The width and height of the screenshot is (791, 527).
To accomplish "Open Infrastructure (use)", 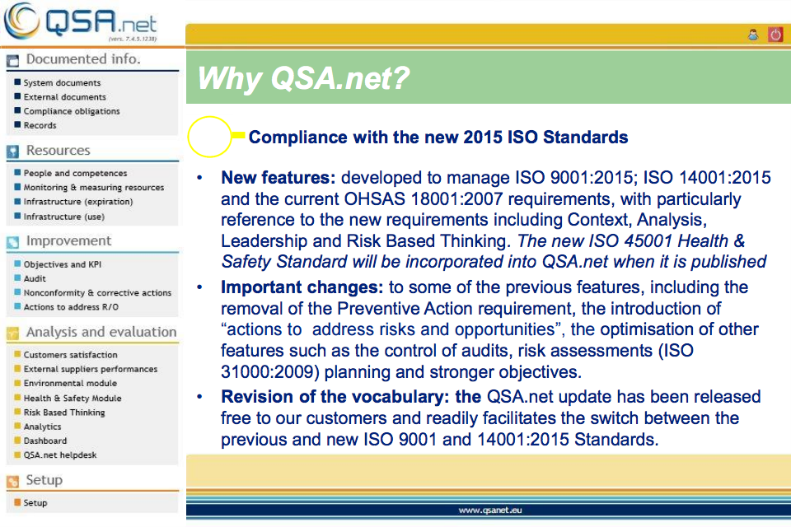I will tap(64, 217).
